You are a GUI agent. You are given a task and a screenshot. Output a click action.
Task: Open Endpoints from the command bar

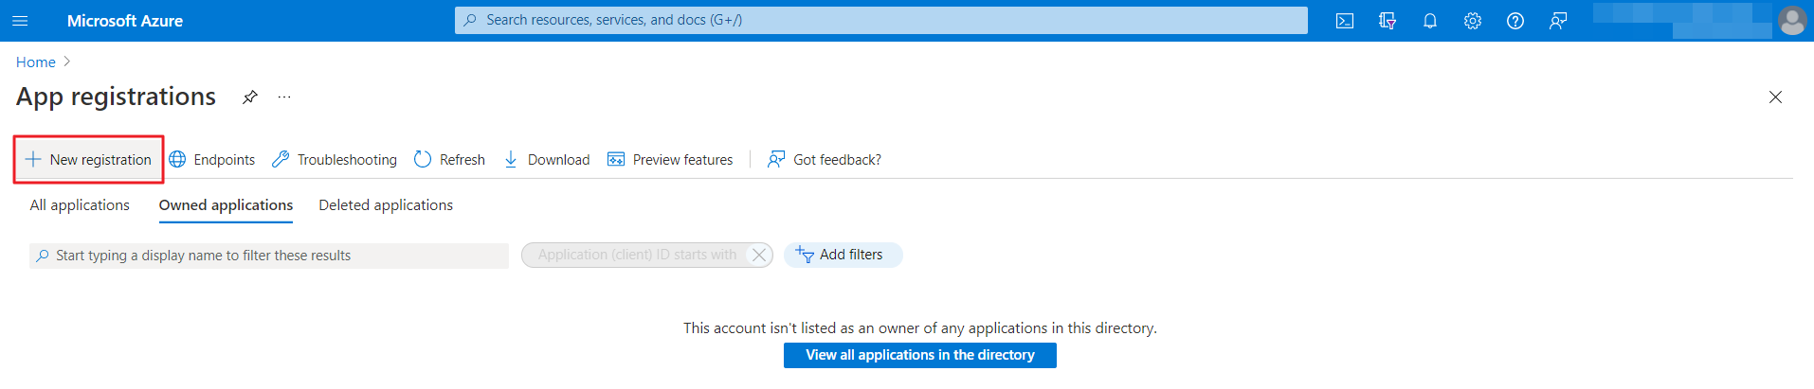tap(212, 160)
